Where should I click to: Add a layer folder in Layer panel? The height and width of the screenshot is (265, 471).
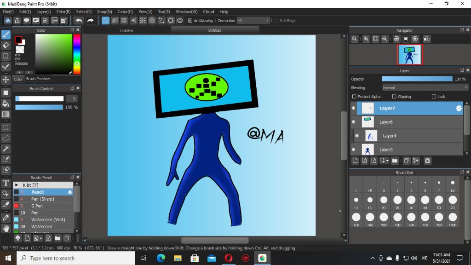[x=395, y=161]
